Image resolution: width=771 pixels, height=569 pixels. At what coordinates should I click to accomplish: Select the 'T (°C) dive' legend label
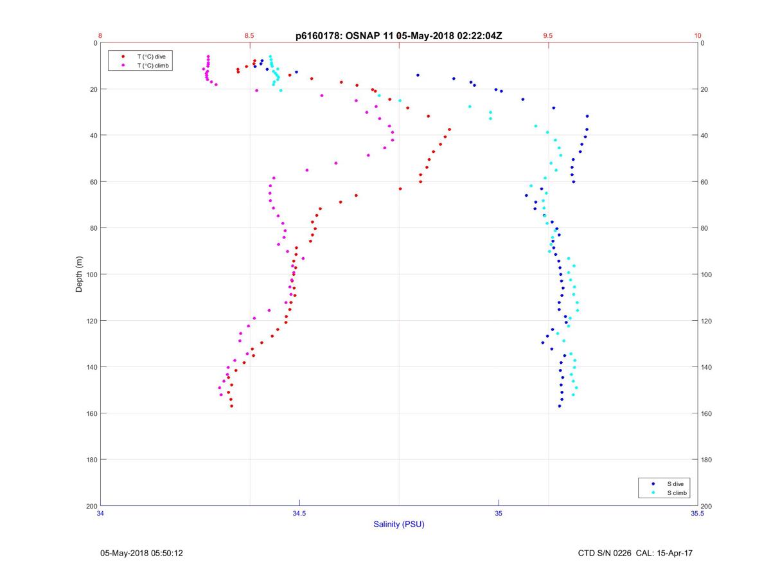coord(151,57)
